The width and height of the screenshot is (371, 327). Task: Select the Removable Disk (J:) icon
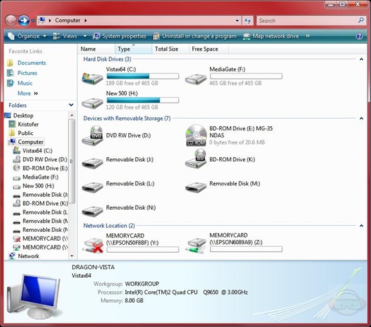tap(92, 163)
